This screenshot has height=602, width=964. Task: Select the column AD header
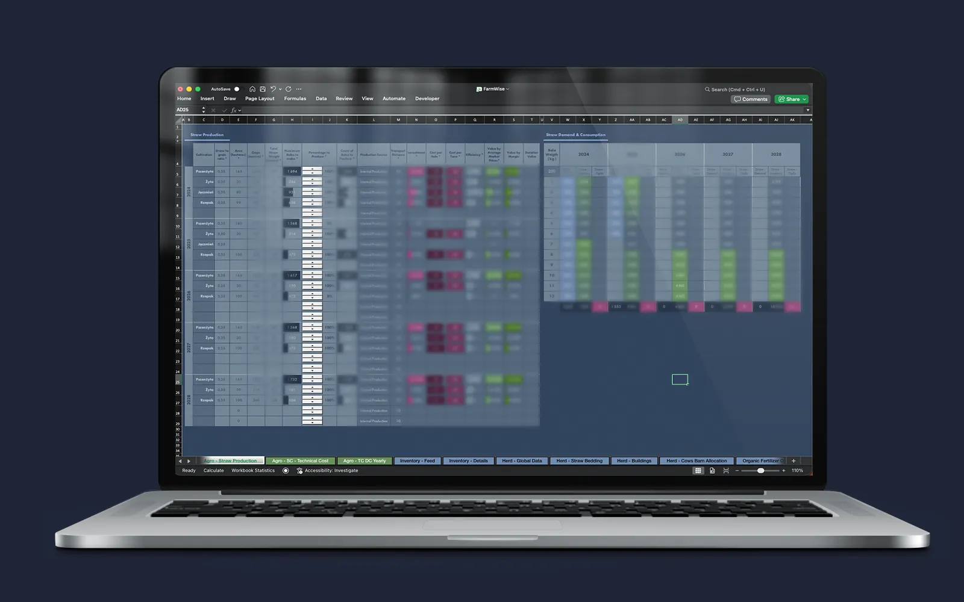pyautogui.click(x=680, y=120)
